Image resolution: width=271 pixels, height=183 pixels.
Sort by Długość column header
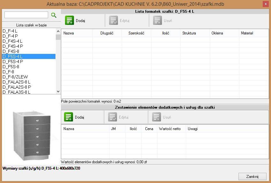pos(107,33)
